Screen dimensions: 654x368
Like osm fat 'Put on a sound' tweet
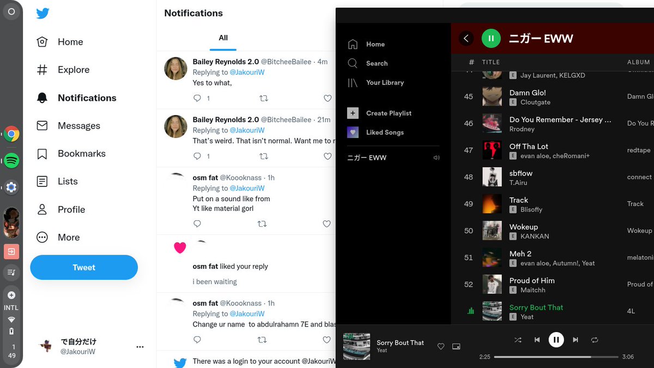[x=326, y=224]
